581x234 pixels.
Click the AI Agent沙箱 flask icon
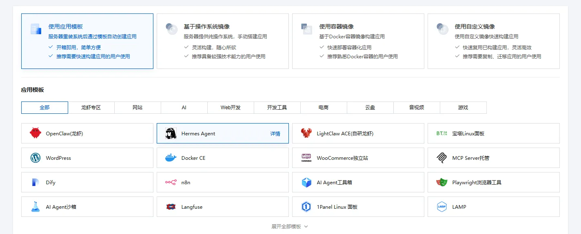pyautogui.click(x=35, y=207)
